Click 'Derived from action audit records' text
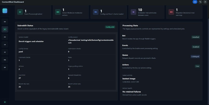 pyautogui.click(x=135, y=95)
